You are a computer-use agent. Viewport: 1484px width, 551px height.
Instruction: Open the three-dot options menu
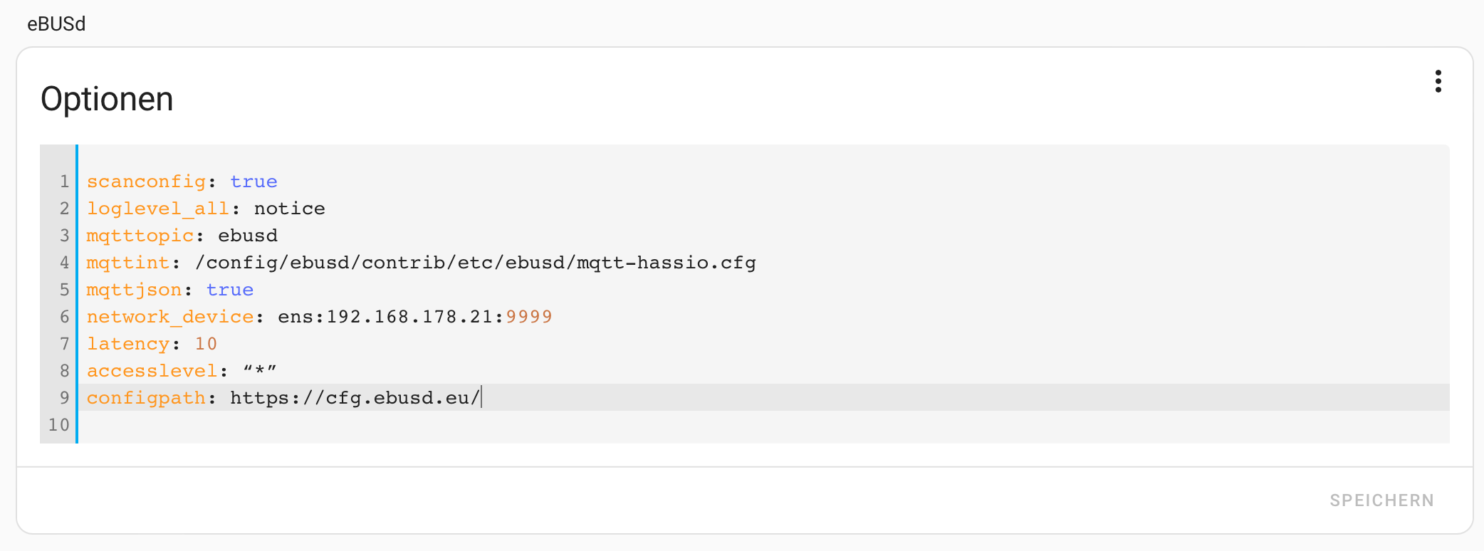pyautogui.click(x=1438, y=82)
